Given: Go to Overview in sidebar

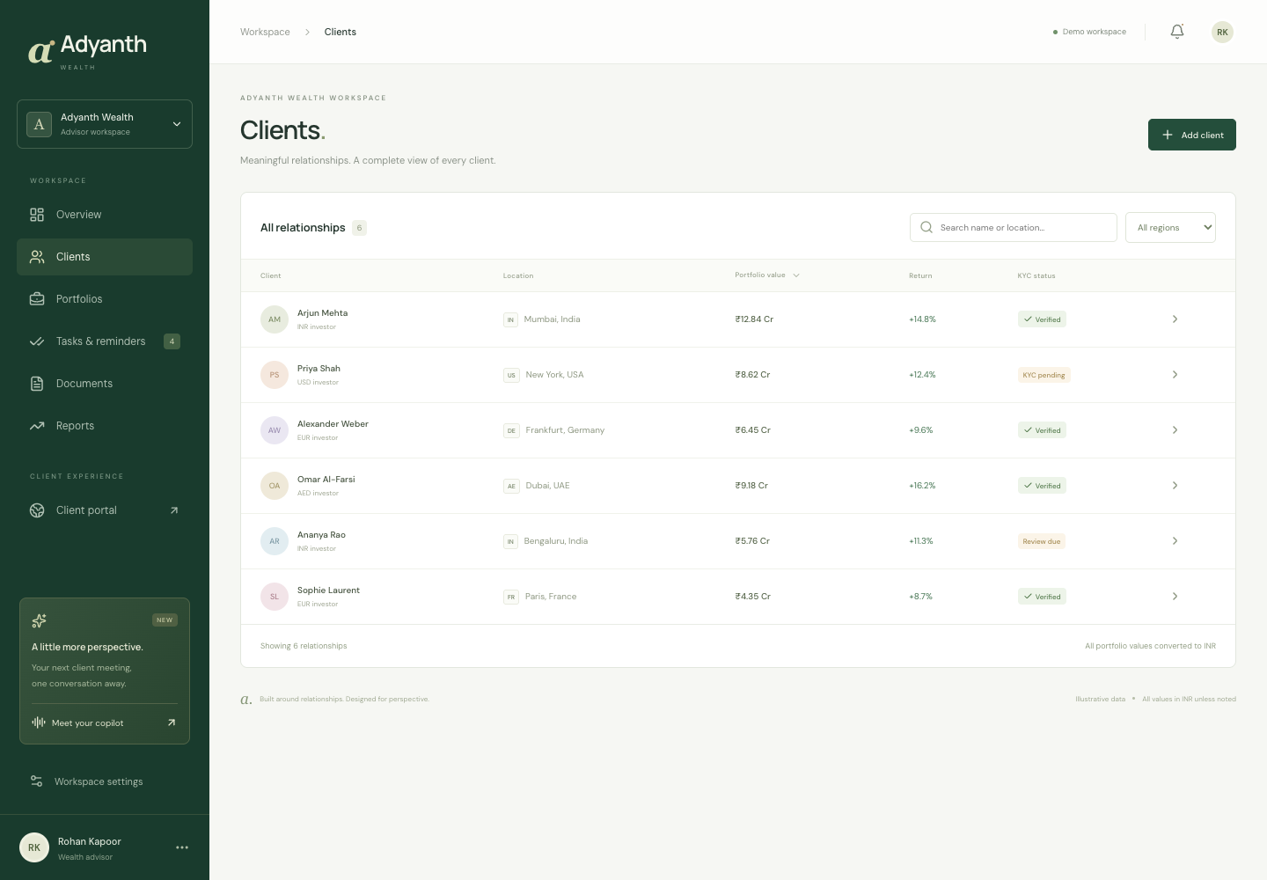Looking at the screenshot, I should tap(105, 215).
